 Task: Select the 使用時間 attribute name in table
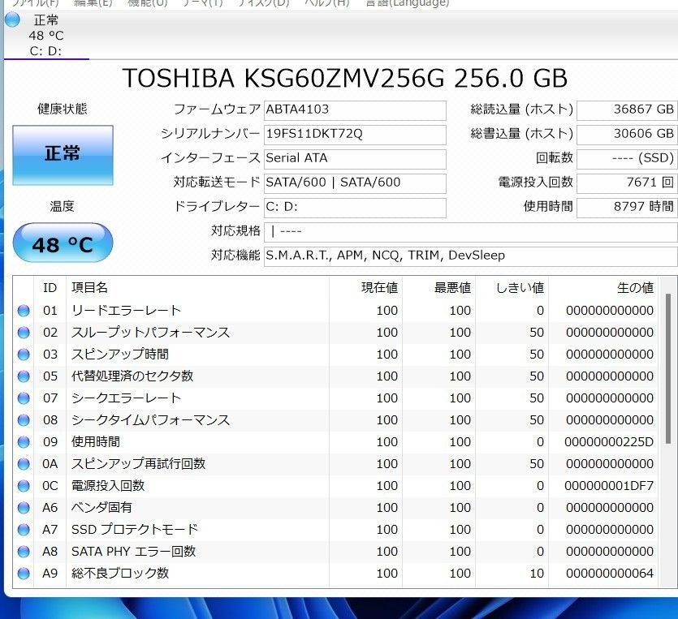click(x=96, y=442)
